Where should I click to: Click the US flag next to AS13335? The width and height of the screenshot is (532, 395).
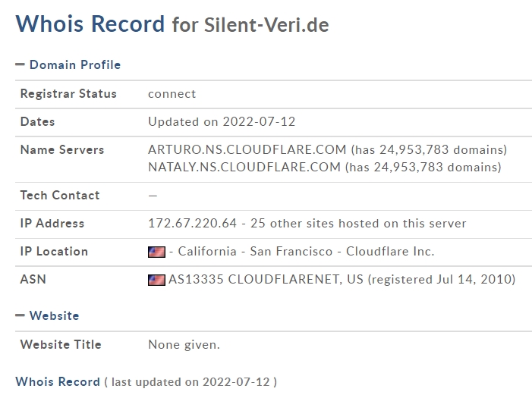[157, 280]
